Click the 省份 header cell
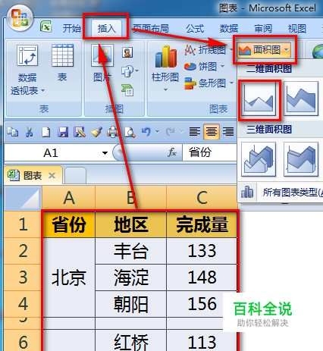Viewport: 323px width, 351px height. 69,224
